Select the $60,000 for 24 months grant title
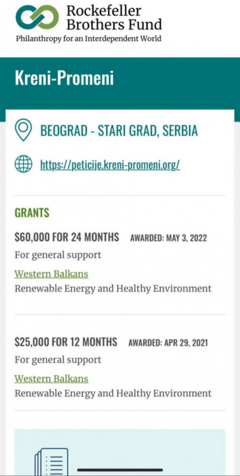Viewport: 240px width, 476px height. 67,237
